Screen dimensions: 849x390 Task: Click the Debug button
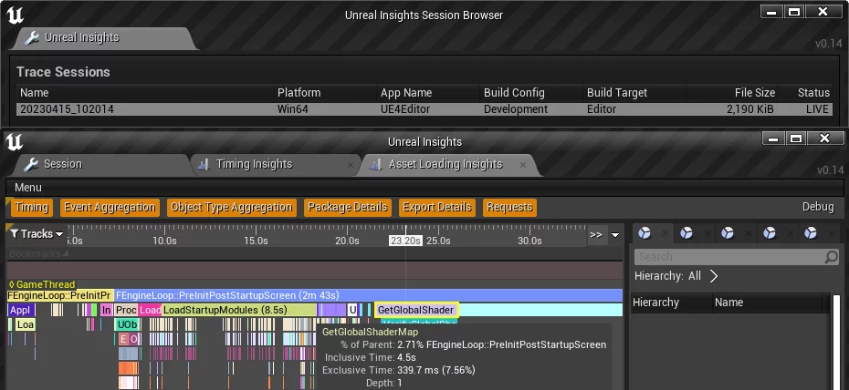[818, 207]
